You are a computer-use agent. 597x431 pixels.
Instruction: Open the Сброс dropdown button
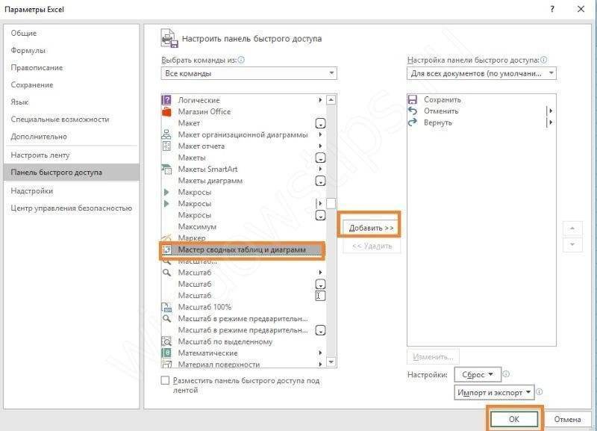(478, 375)
